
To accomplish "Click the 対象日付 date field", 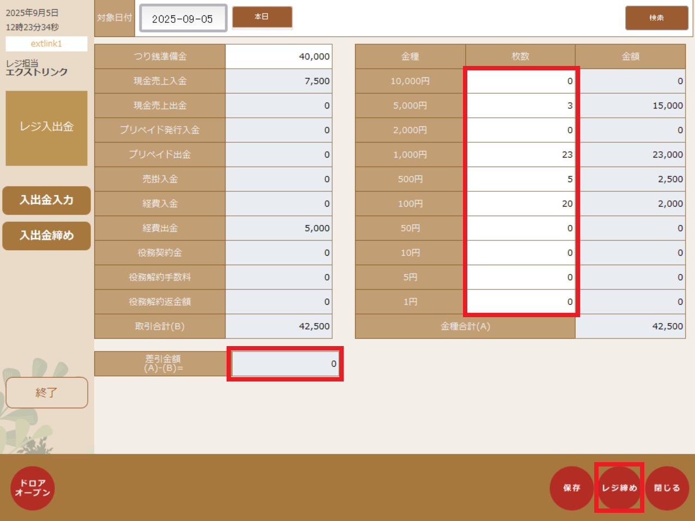I will click(x=183, y=19).
